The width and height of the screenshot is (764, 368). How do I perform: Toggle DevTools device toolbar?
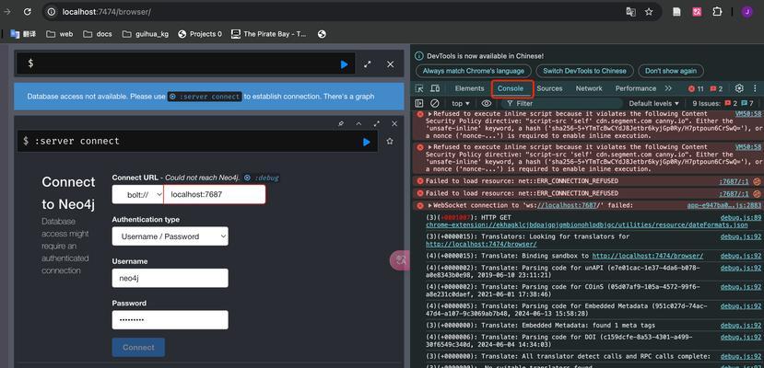(435, 88)
